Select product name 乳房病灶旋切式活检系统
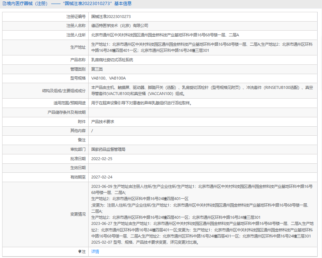Image resolution: width=322 pixels, height=258 pixels. point(112,60)
